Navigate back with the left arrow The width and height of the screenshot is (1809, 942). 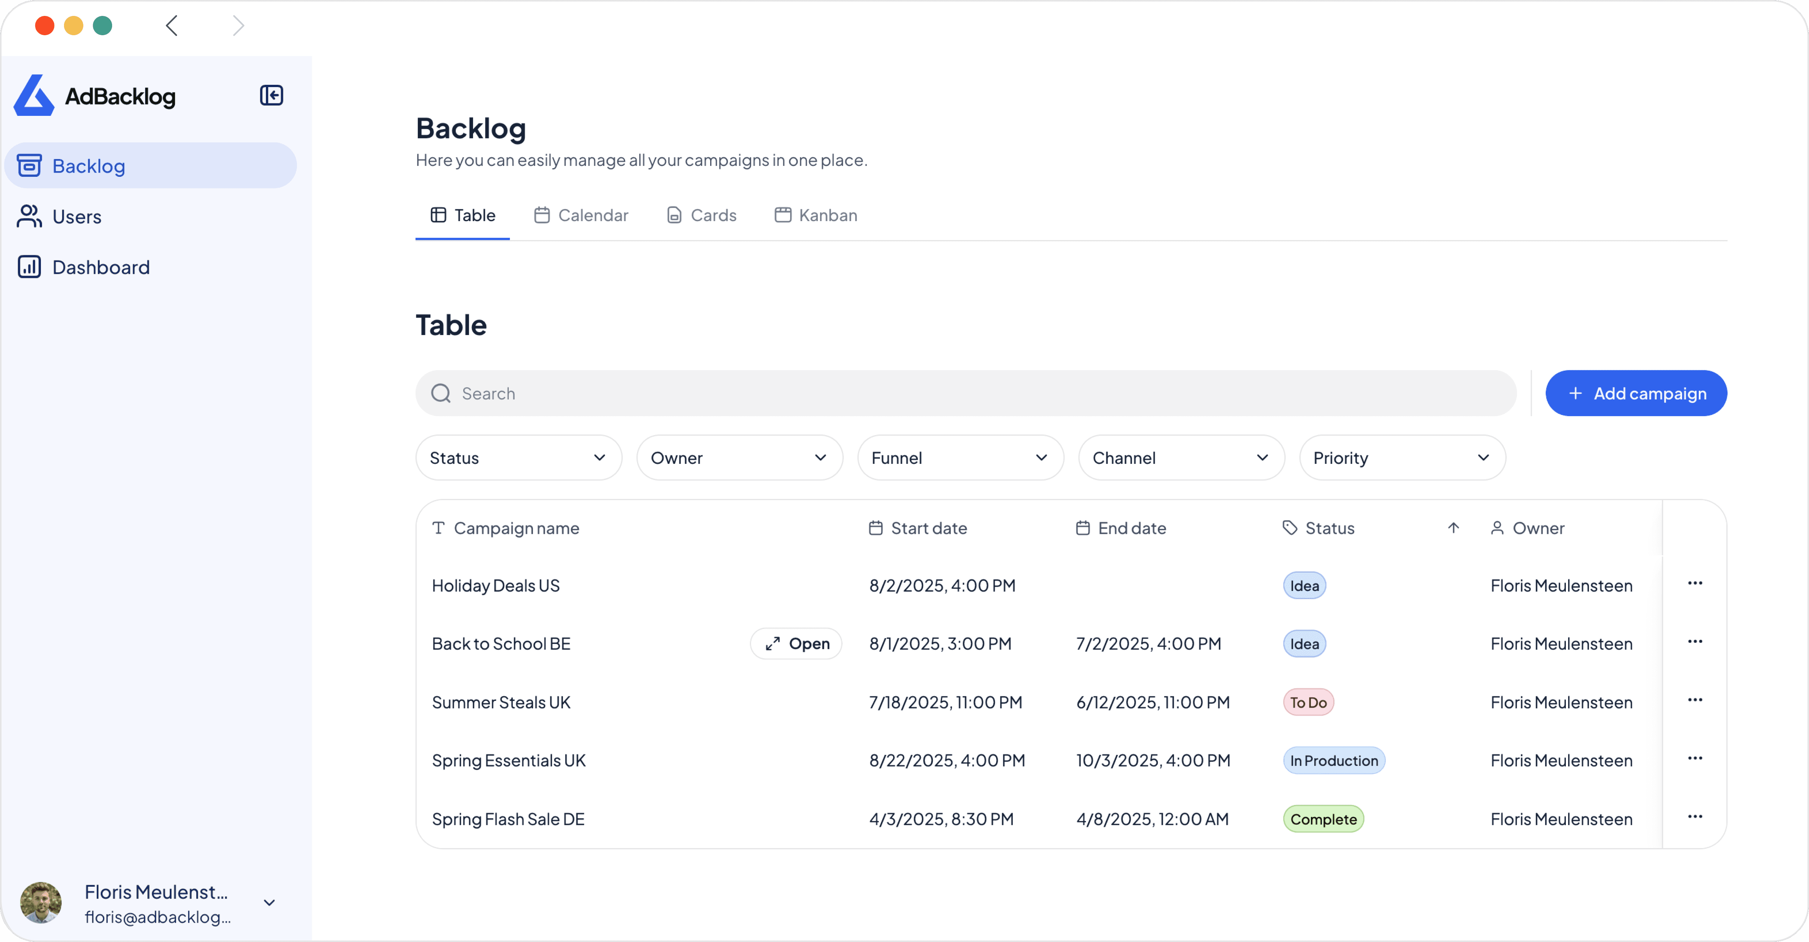(172, 26)
